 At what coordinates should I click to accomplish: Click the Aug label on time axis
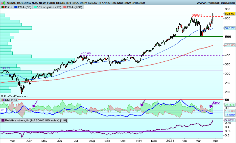click(92, 141)
